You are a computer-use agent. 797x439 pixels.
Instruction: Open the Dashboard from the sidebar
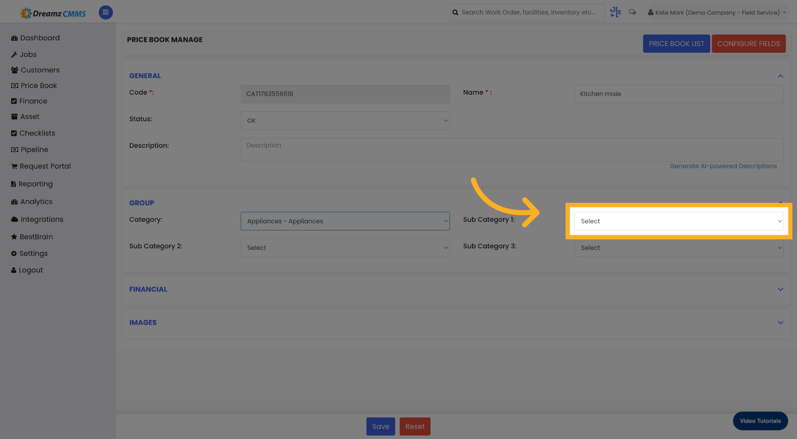(40, 38)
